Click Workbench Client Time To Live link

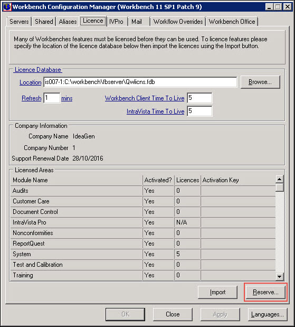(x=145, y=98)
